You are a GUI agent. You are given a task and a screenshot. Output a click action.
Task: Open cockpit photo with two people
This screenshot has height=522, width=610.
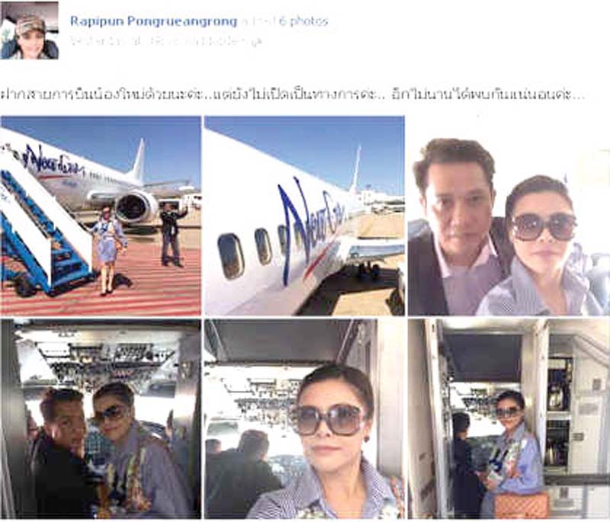point(101,418)
